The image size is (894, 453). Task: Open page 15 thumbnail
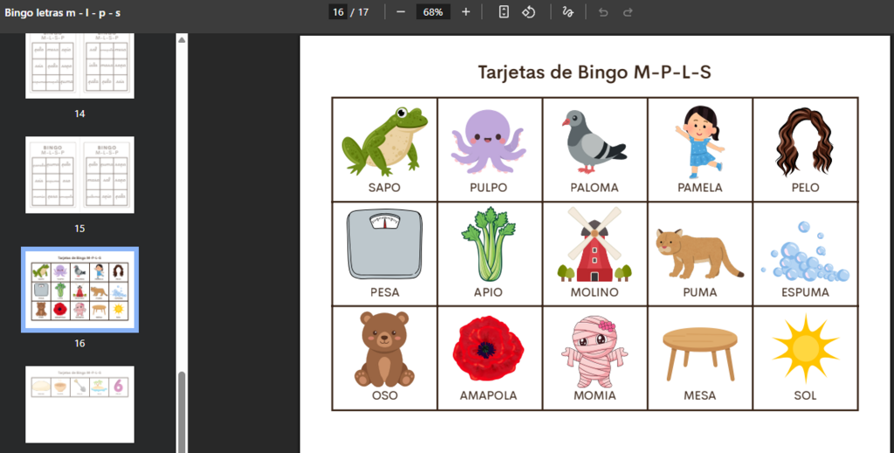pos(79,175)
